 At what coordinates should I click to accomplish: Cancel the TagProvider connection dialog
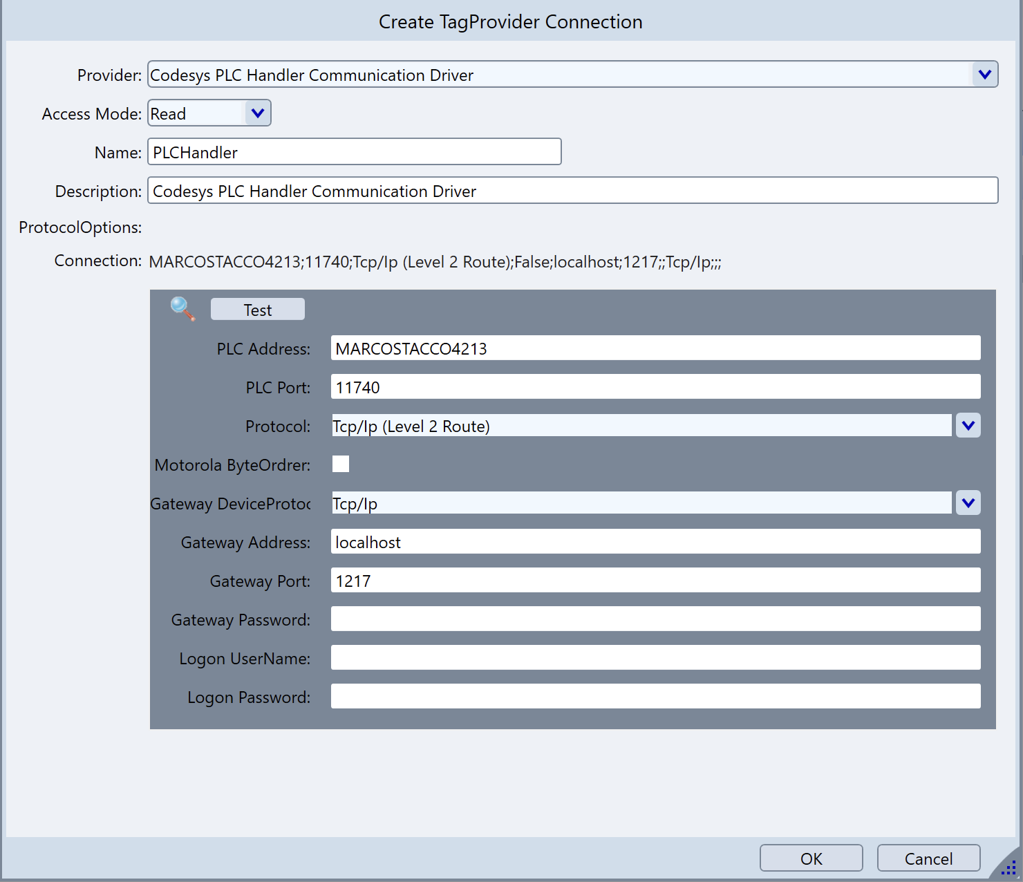point(928,858)
